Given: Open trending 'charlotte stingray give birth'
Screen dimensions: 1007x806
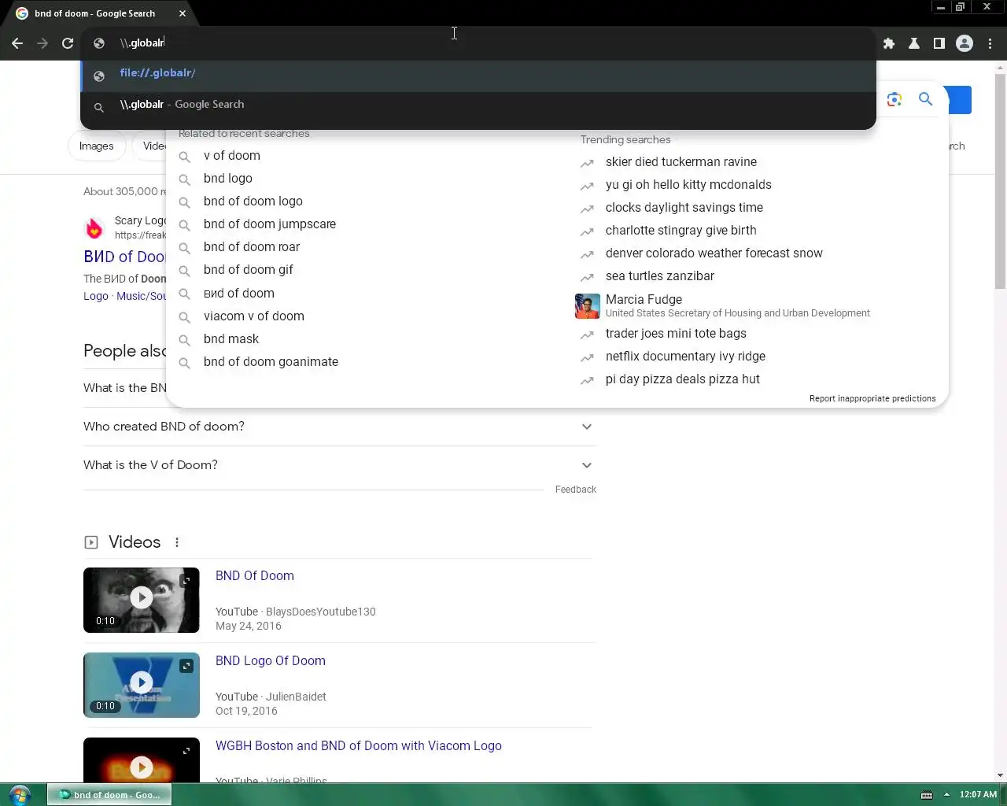Looking at the screenshot, I should [x=681, y=231].
